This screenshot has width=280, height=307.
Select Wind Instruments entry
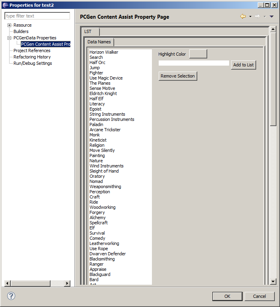[x=107, y=166]
